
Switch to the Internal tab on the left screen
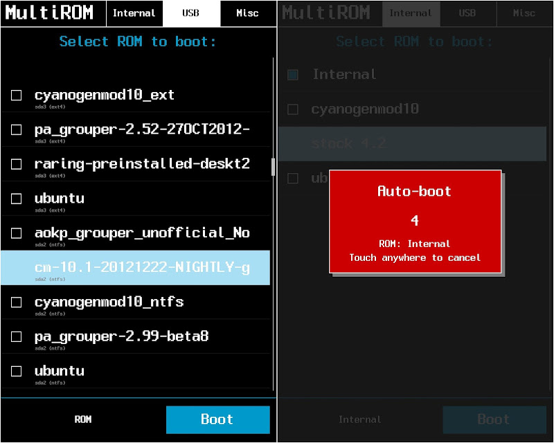pos(134,13)
